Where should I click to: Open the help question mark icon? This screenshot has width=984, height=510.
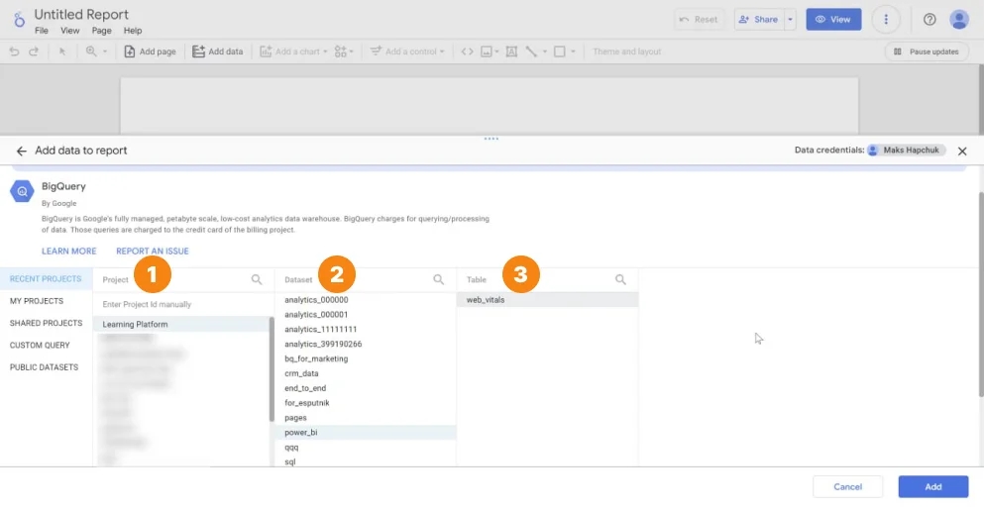(x=929, y=20)
